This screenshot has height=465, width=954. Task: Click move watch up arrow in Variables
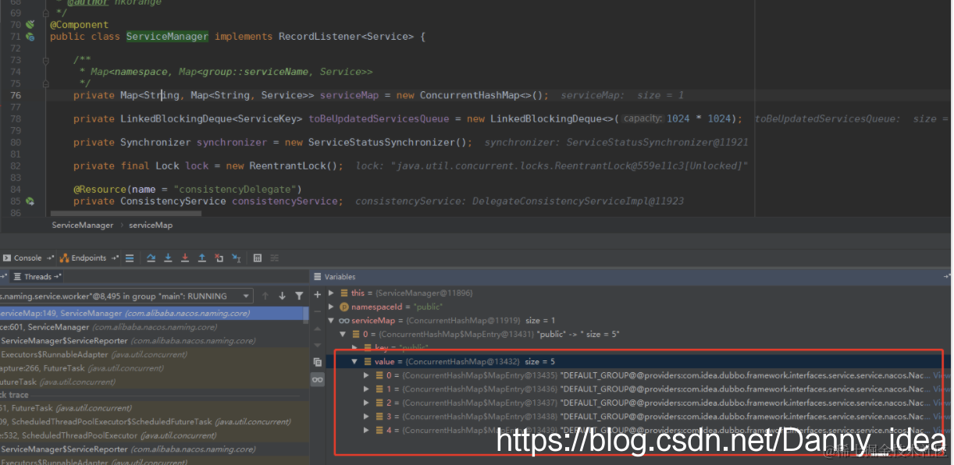click(x=317, y=328)
